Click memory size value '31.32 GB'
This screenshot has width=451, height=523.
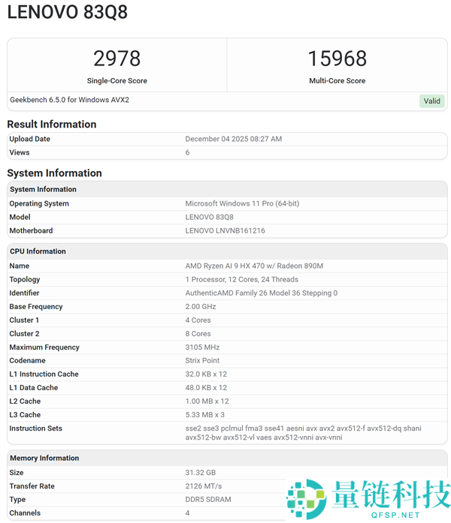(x=201, y=473)
